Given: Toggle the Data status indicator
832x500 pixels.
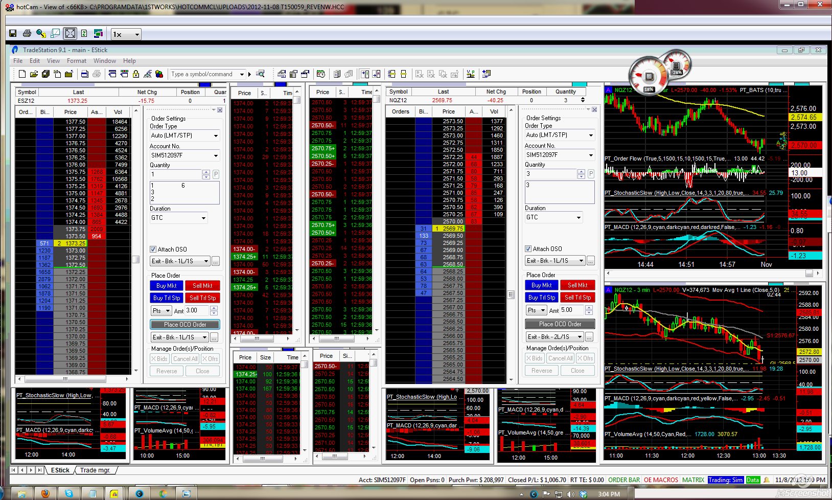Looking at the screenshot, I should 753,480.
